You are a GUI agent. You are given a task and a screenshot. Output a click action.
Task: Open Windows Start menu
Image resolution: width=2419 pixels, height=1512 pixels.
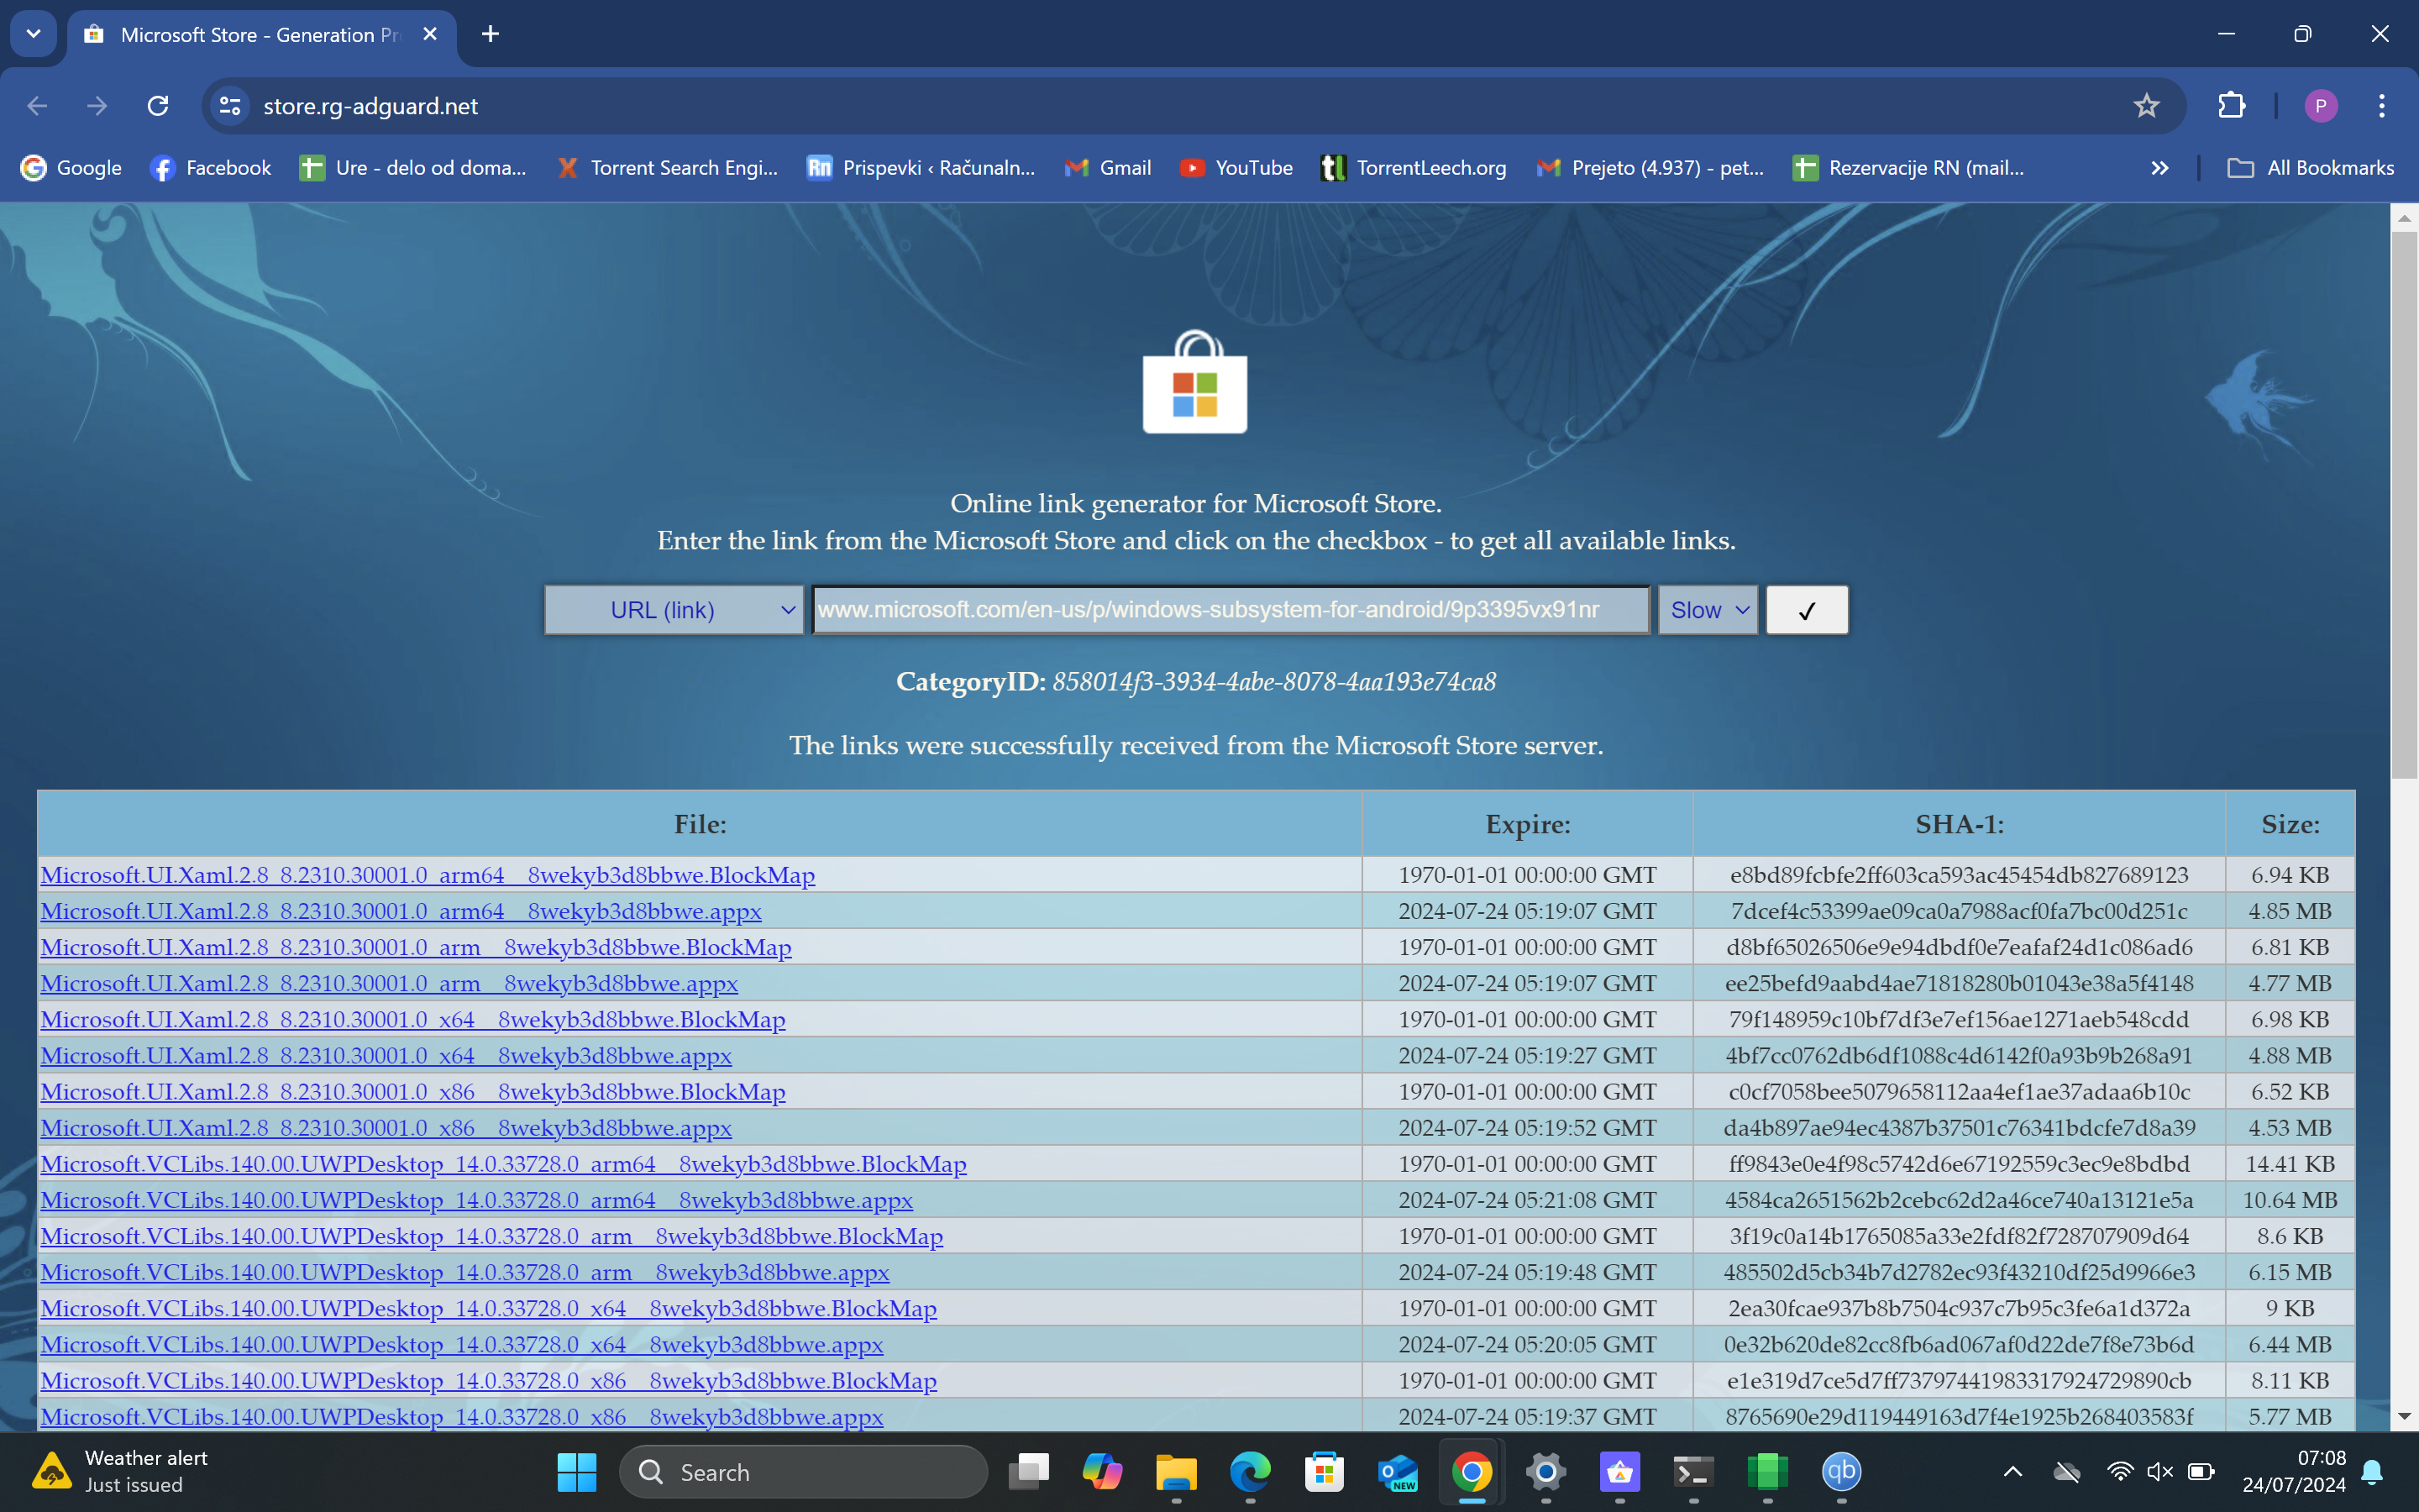[577, 1472]
